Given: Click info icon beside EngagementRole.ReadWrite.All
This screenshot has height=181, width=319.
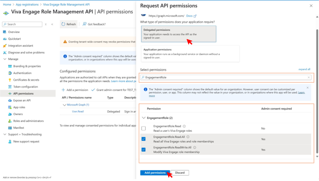Looking at the screenshot, I should click(195, 147).
